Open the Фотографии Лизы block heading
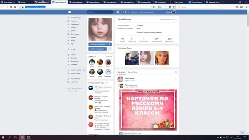This screenshot has height=140, width=249. [x=124, y=48]
